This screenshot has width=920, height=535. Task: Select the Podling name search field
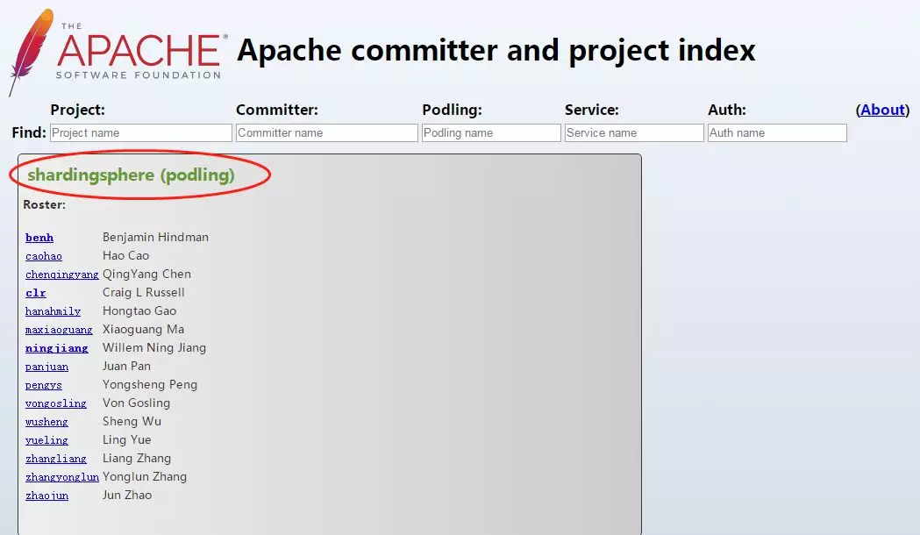491,133
